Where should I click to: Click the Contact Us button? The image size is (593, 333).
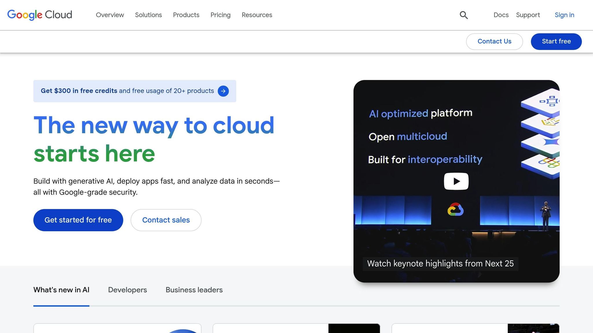coord(494,41)
